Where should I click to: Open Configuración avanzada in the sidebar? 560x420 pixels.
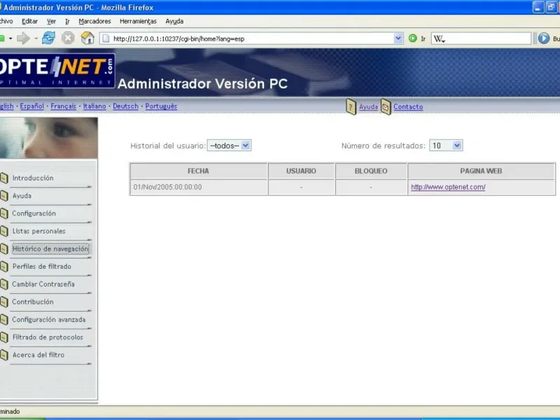click(x=48, y=319)
